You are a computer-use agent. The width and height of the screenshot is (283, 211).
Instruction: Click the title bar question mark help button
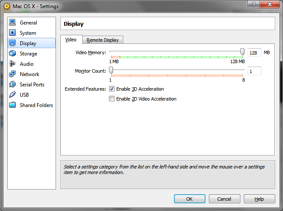253,4
